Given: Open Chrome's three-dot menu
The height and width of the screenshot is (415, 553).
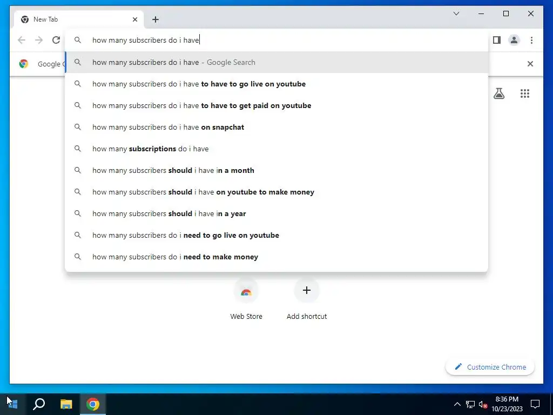Looking at the screenshot, I should point(531,40).
